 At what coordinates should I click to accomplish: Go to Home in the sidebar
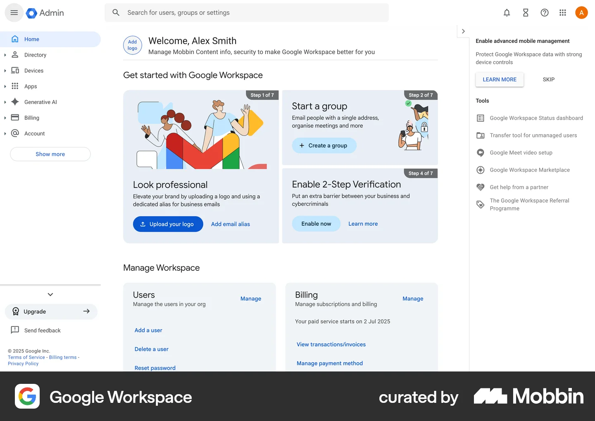[x=50, y=39]
